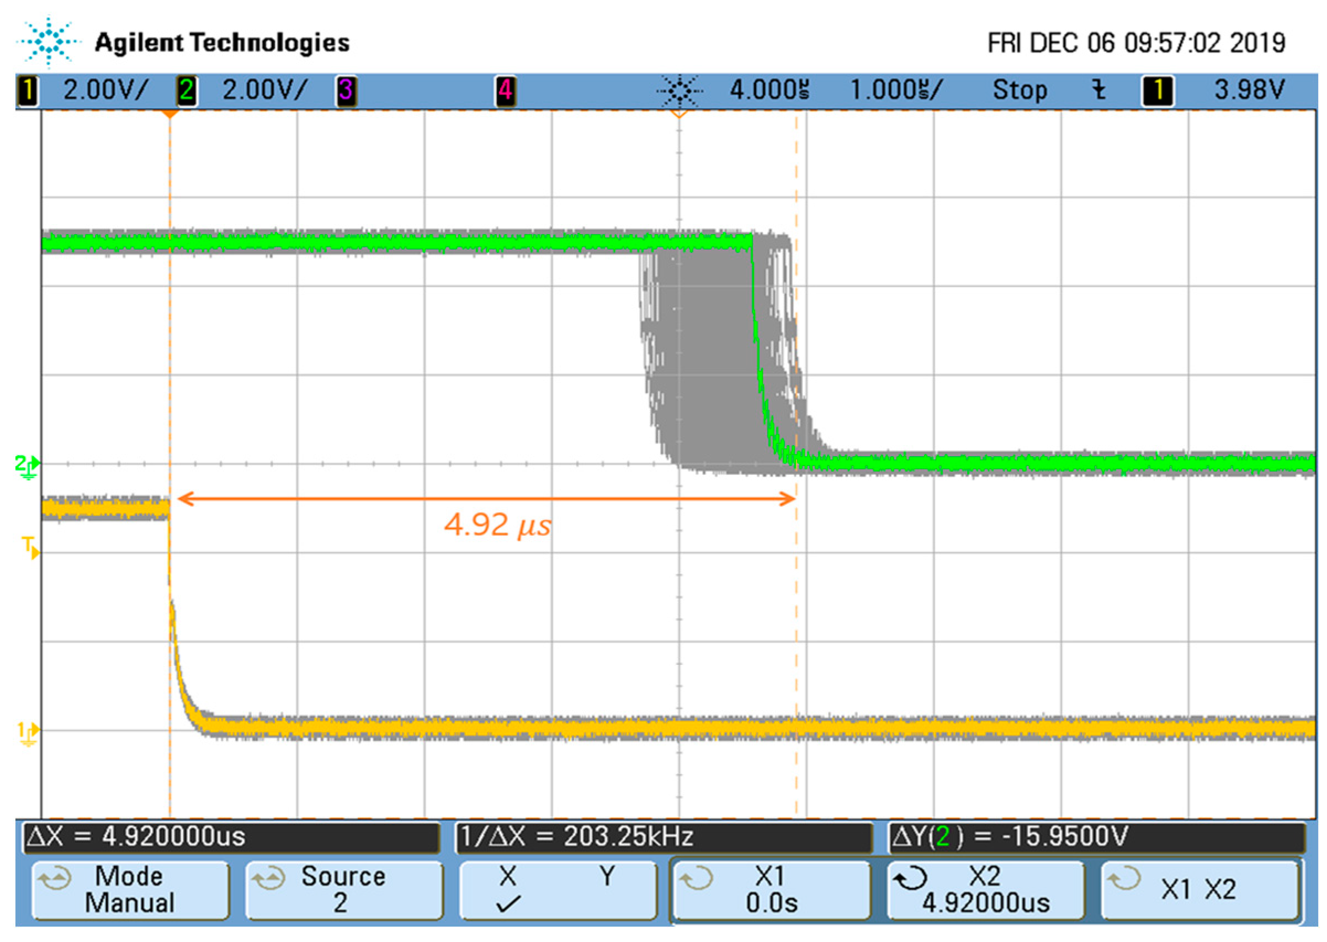Screen dimensions: 1327x942
Task: Click the 1.000us/ timebase setting
Action: pos(896,91)
